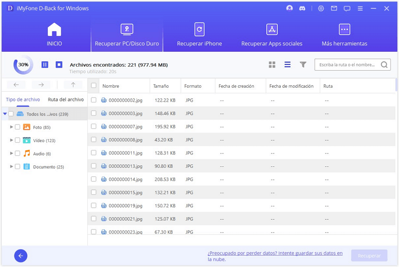Viewport: 399px width, 267px height.
Task: Click the search magnifier icon
Action: 384,65
